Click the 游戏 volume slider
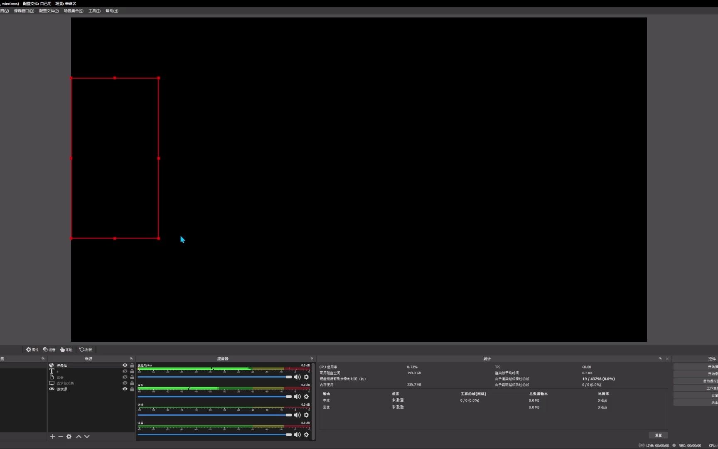 pos(215,415)
